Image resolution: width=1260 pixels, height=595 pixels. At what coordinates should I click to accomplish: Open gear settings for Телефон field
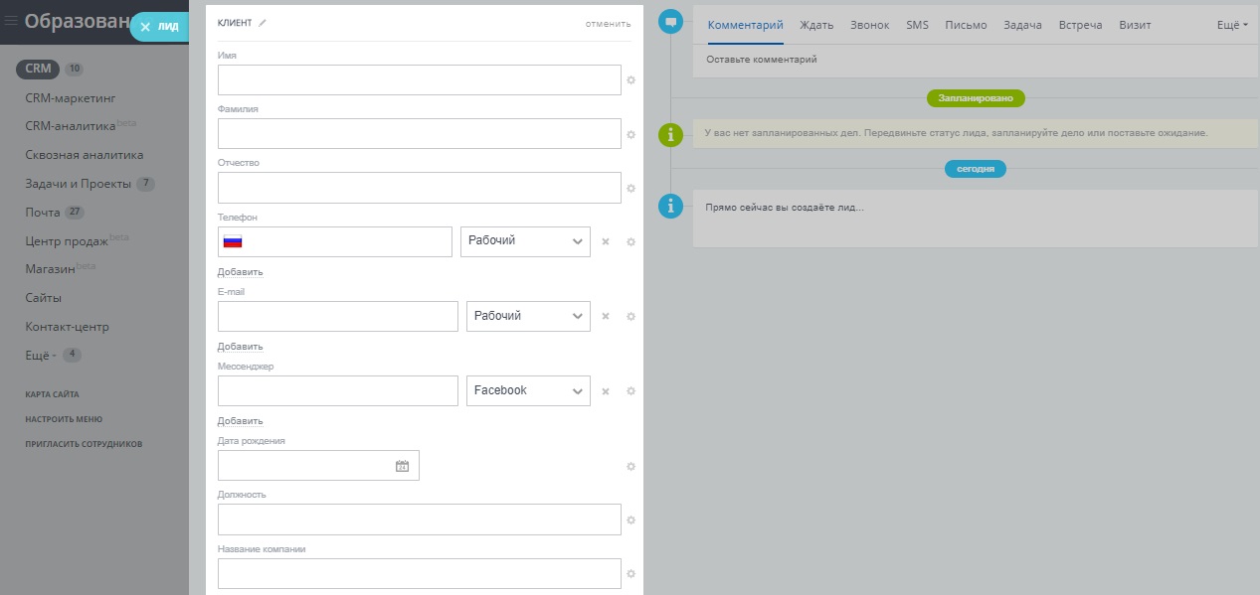[x=630, y=242]
